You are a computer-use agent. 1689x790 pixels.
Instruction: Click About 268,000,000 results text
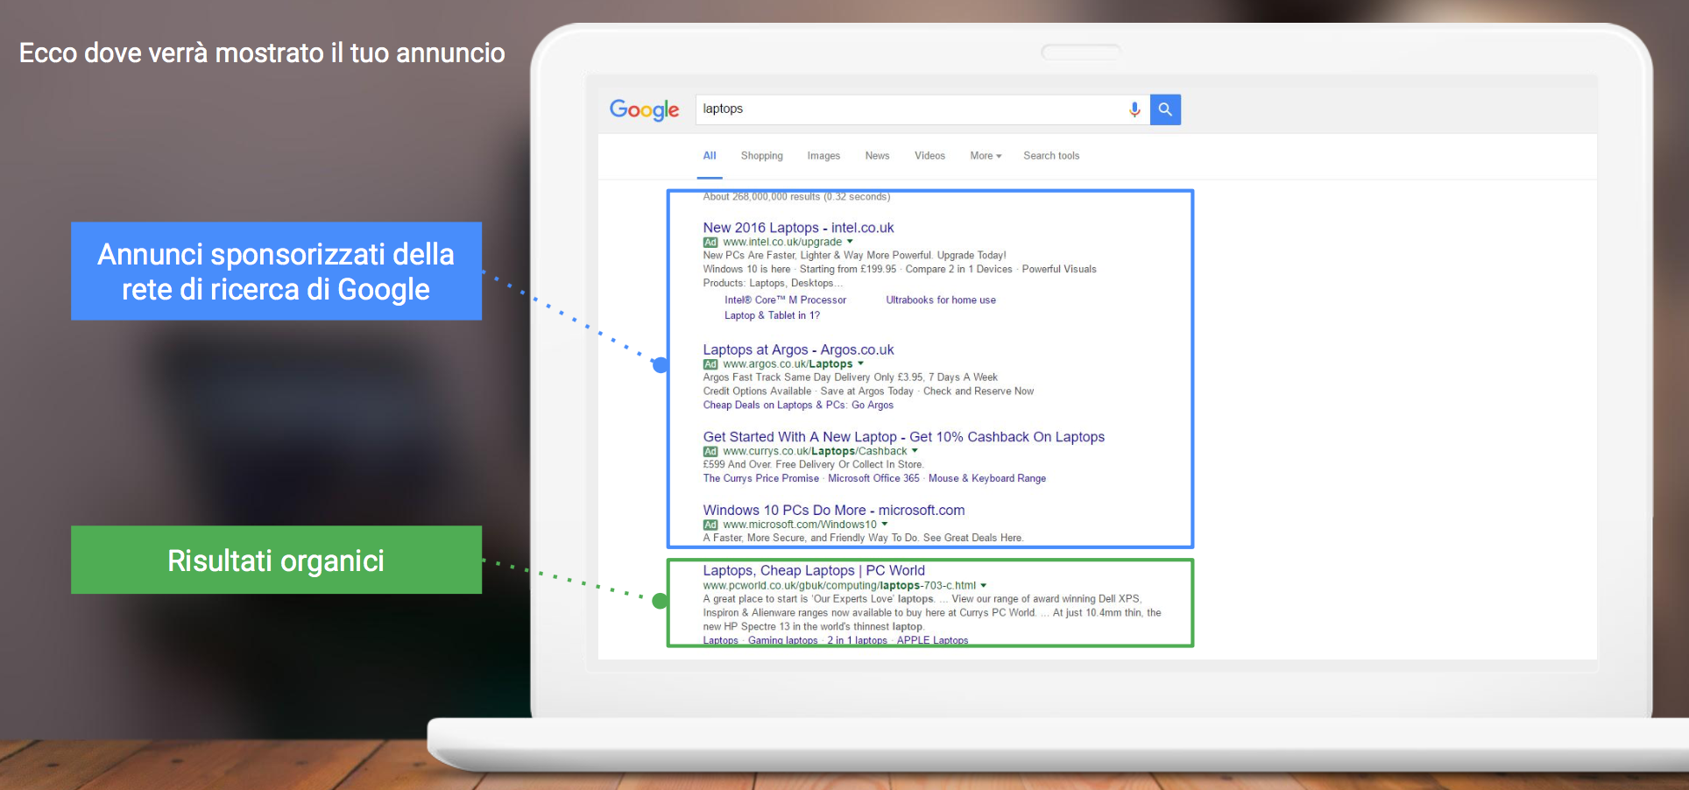(796, 197)
